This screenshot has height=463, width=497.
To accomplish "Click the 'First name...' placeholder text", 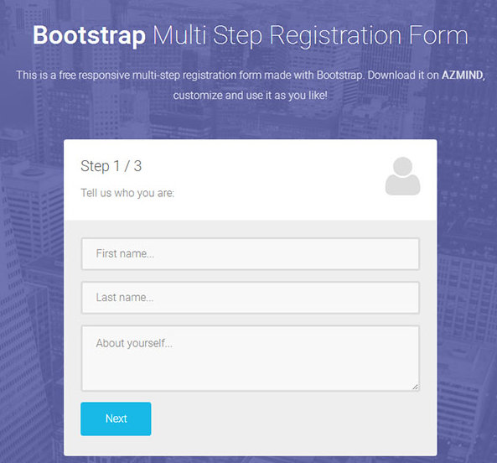I will pos(125,253).
